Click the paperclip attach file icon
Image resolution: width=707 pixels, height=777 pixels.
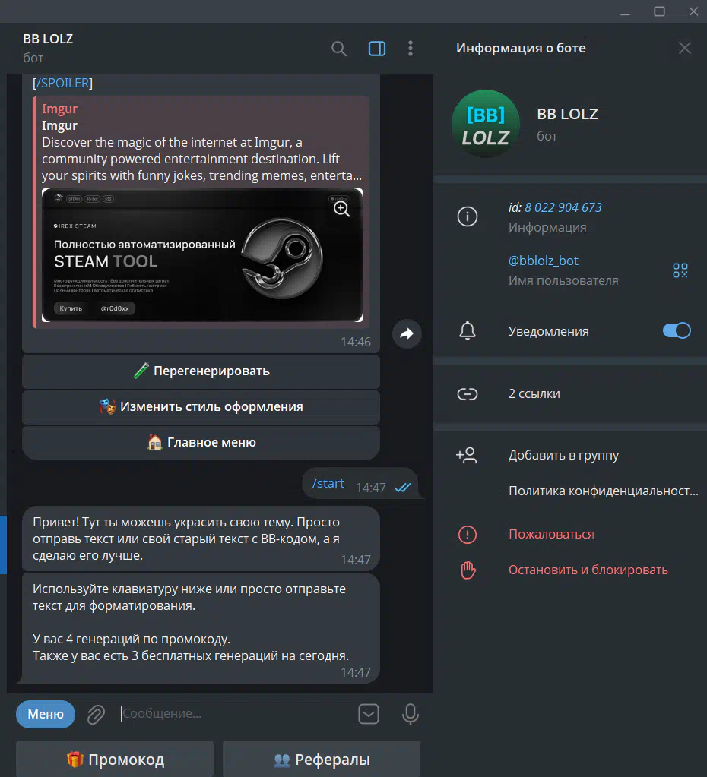click(96, 714)
